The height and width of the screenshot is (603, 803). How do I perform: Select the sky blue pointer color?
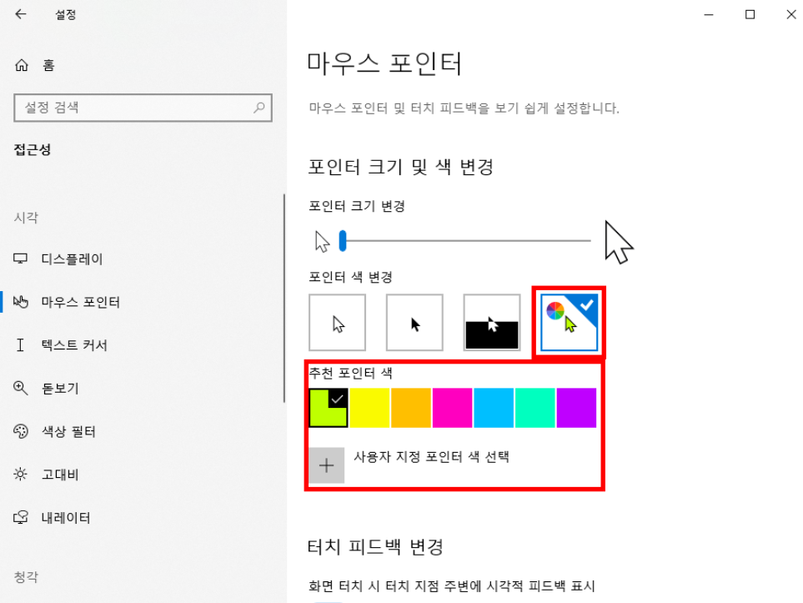click(x=494, y=408)
